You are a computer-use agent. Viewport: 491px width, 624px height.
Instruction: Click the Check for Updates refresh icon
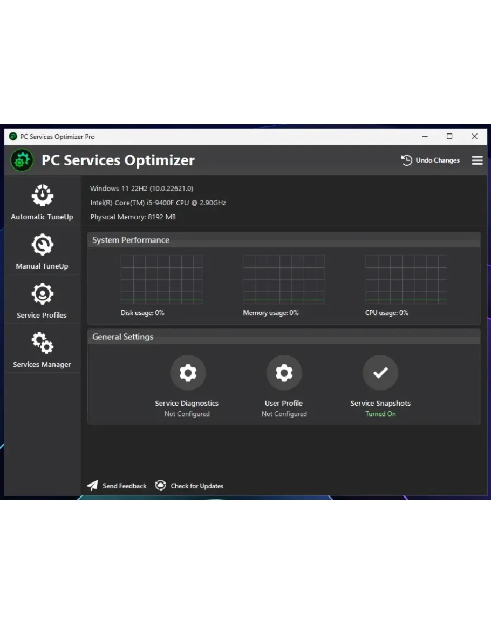point(161,486)
